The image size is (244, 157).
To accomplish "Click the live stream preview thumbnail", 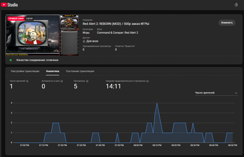I will [42, 35].
